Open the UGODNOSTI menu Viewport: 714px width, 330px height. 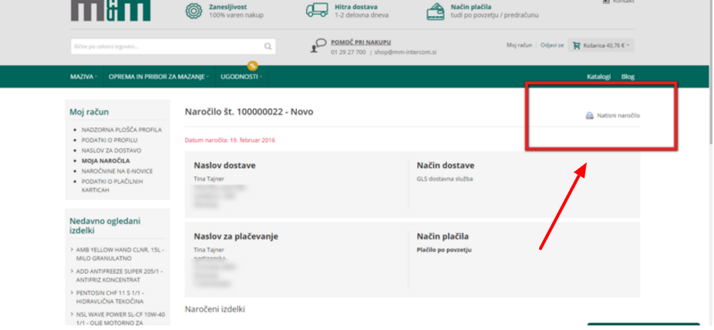241,77
